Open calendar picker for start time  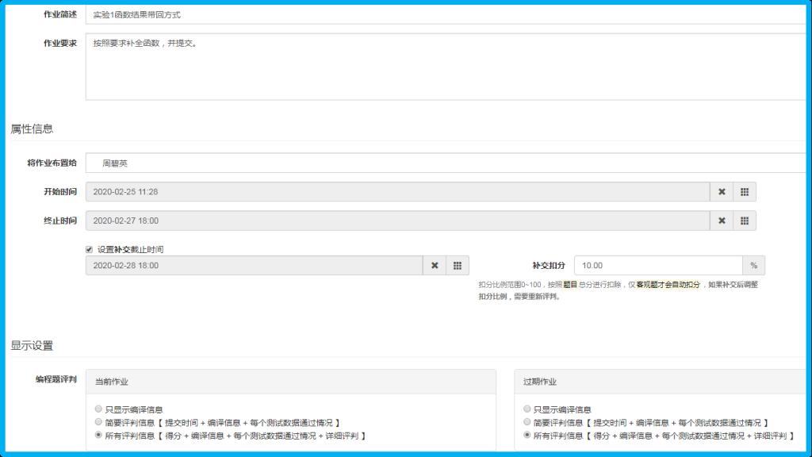[744, 192]
